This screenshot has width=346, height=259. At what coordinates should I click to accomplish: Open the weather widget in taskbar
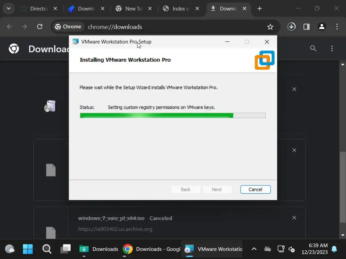[10, 249]
